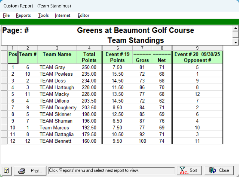The height and width of the screenshot is (177, 239).
Task: Select TEAM Bennett's total points cell
Action: 89,141
